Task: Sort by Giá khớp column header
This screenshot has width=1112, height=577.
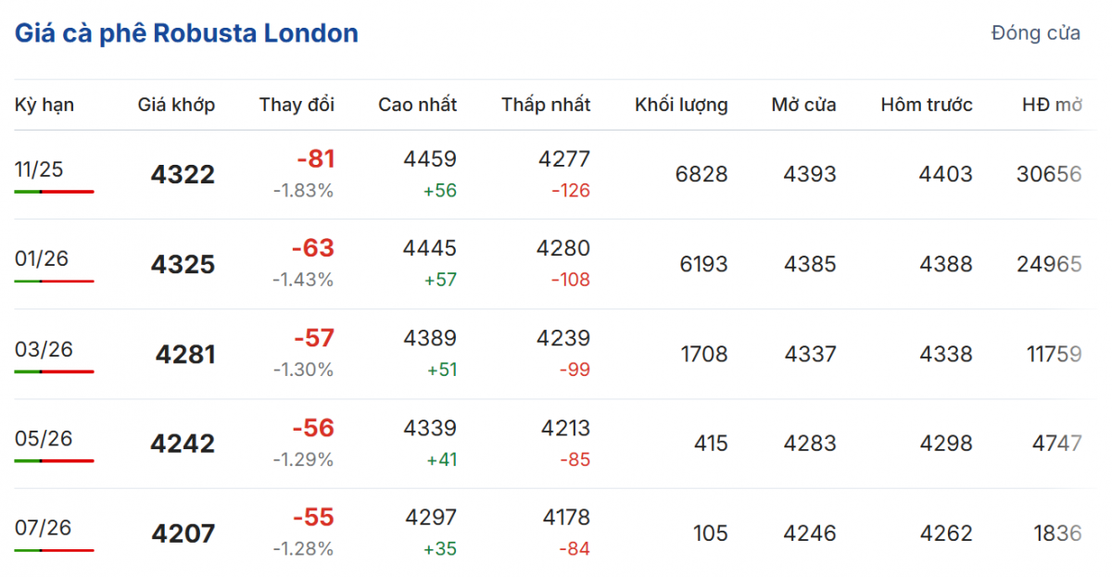Action: 176,105
